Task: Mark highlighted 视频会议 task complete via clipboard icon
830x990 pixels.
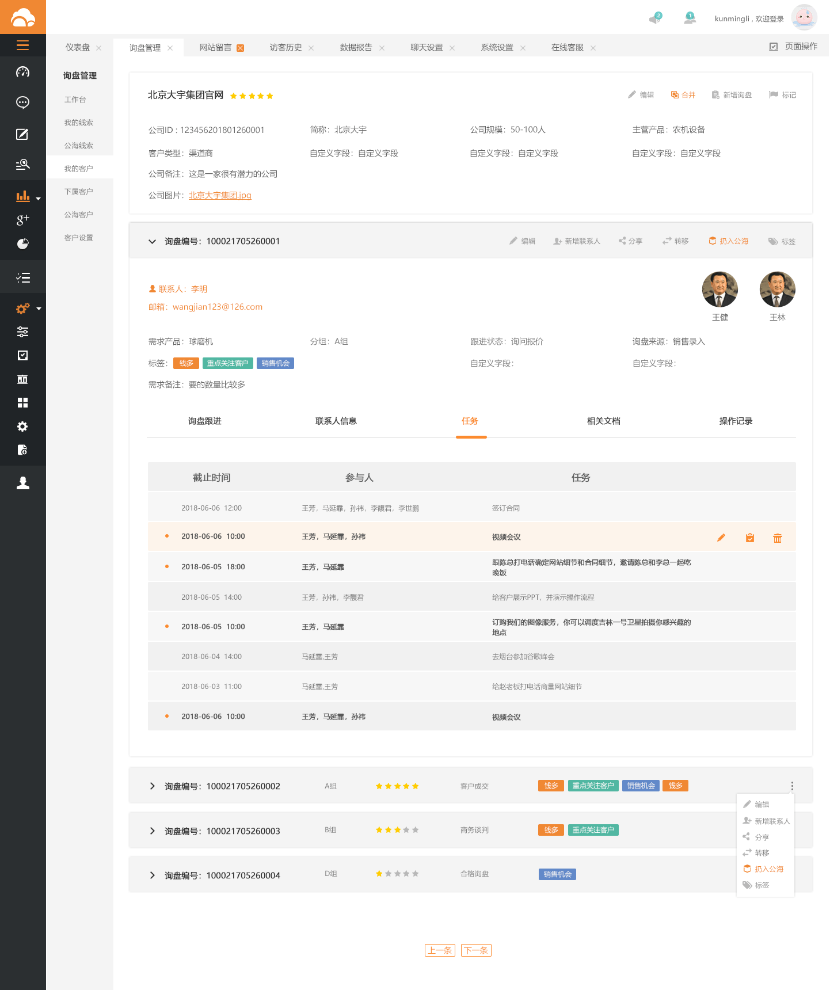Action: (750, 538)
